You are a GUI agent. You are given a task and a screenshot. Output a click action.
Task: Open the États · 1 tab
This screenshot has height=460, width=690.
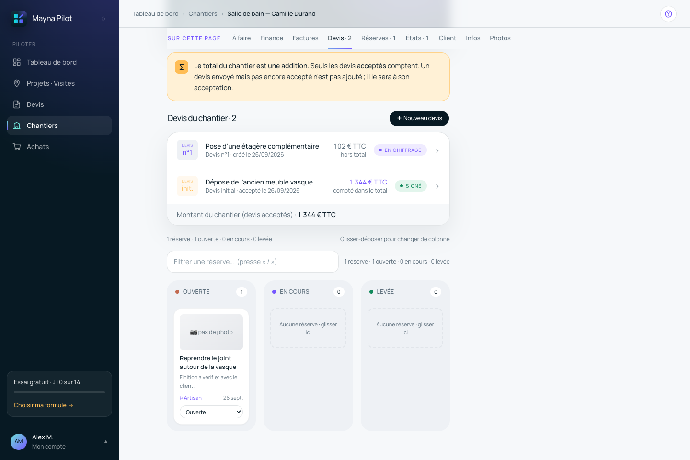(417, 38)
